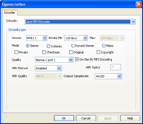143x124 pixels.
Task: Confirm the dialog with OK
Action: pyautogui.click(x=64, y=118)
